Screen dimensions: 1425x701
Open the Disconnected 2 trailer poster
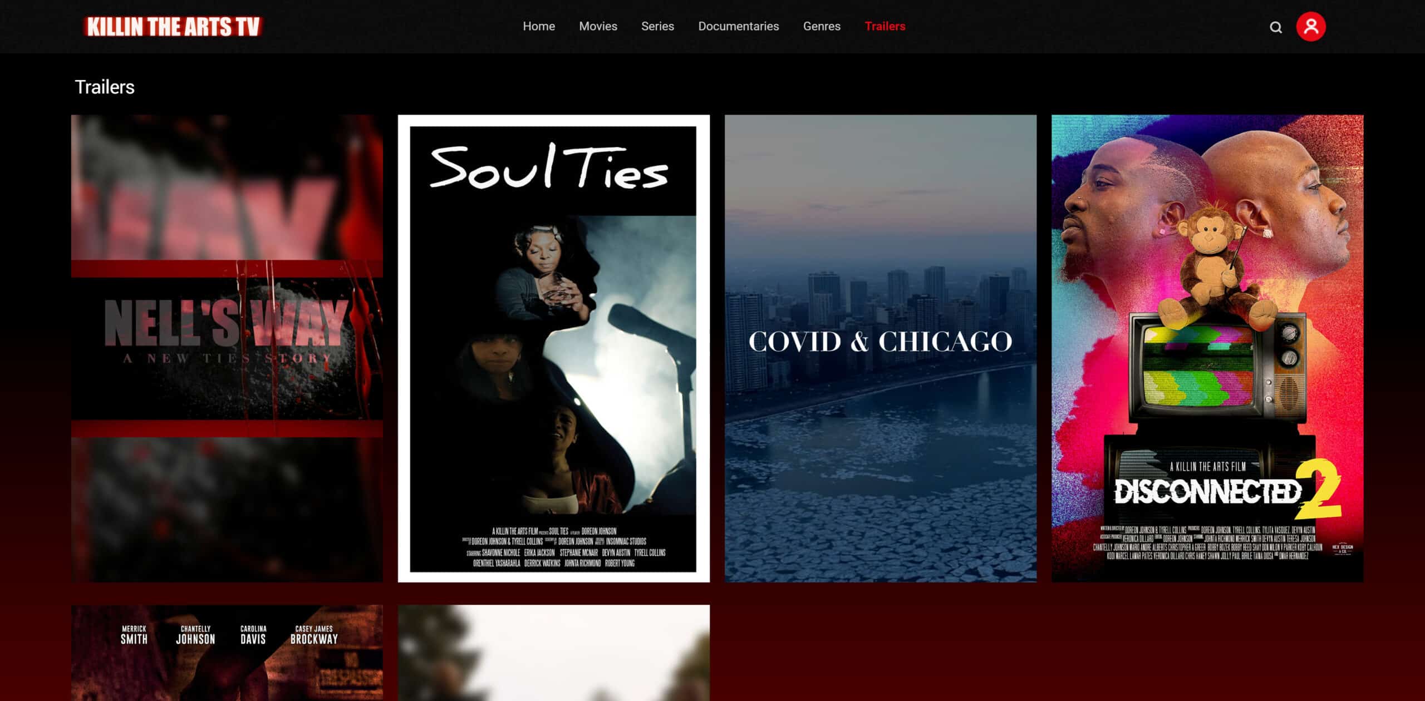coord(1207,348)
